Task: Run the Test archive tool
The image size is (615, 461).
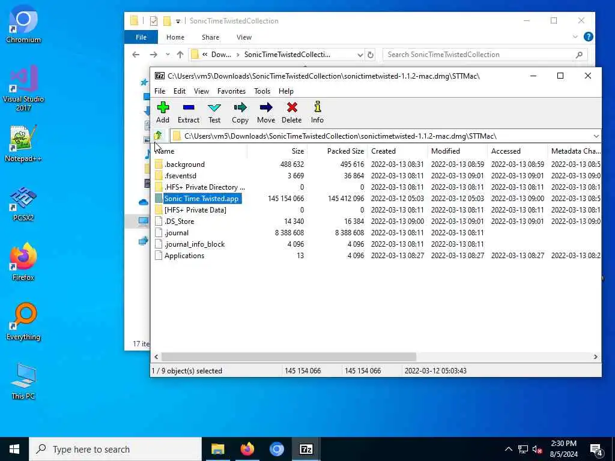Action: click(x=214, y=107)
